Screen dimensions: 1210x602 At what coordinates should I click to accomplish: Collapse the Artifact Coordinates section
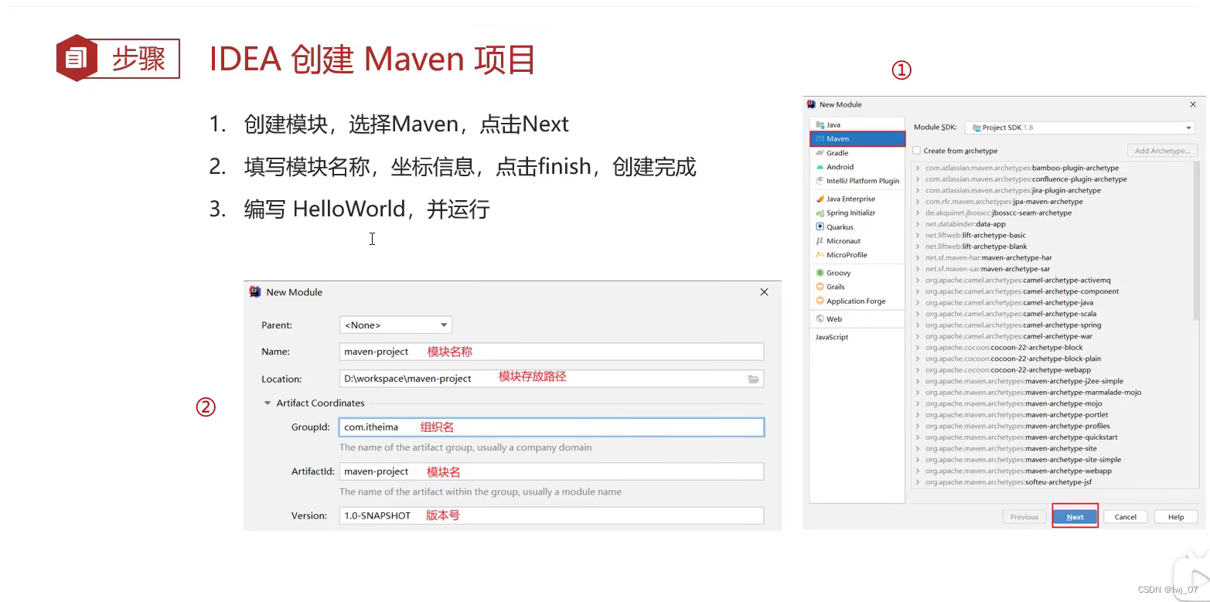268,403
